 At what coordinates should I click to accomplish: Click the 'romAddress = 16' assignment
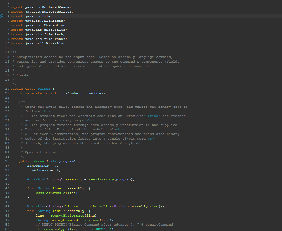pos(44,170)
